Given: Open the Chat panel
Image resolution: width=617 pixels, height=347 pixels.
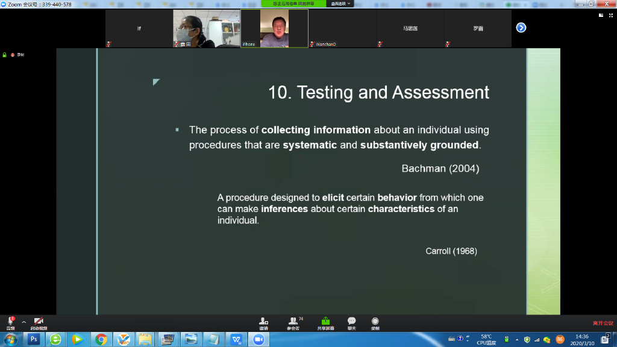Looking at the screenshot, I should 351,322.
